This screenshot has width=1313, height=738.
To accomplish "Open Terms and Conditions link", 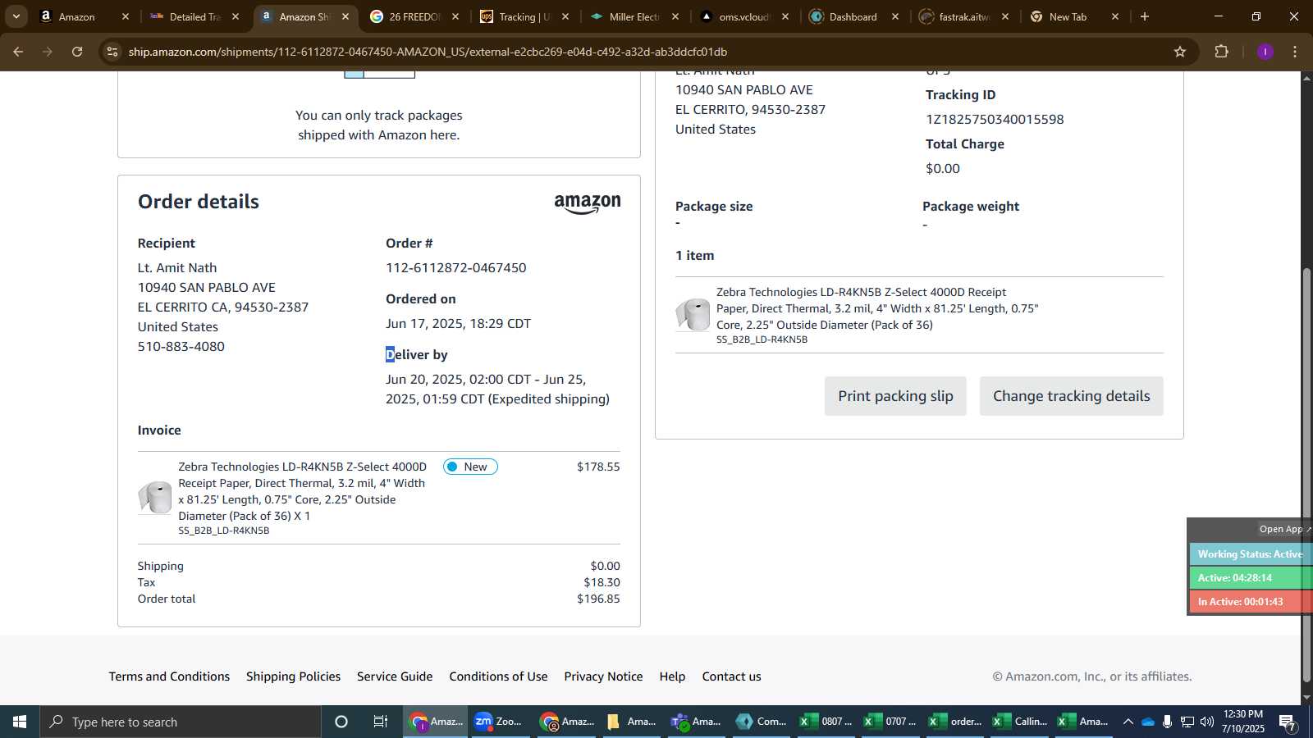I will click(169, 676).
